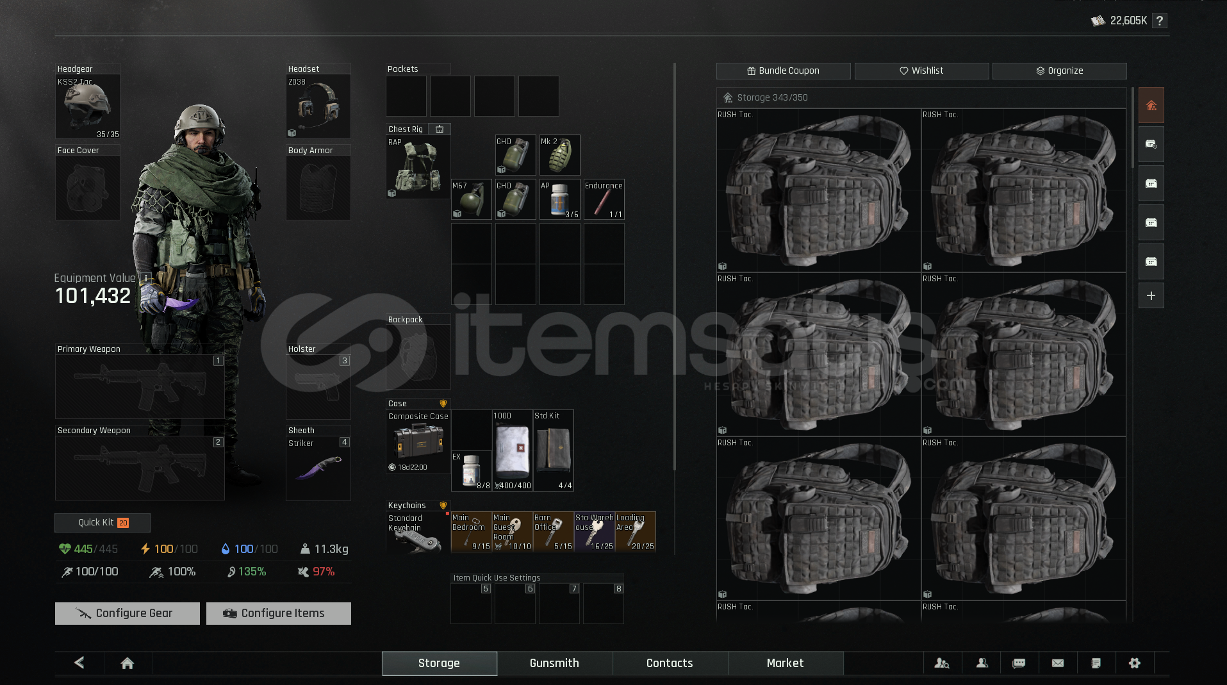This screenshot has height=685, width=1227.
Task: Open the mail envelope icon
Action: click(1058, 663)
